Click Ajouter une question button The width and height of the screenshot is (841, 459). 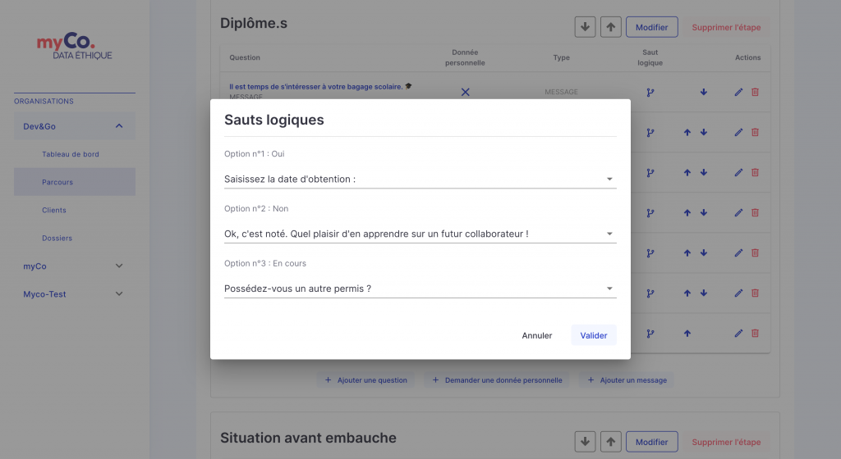pos(365,380)
